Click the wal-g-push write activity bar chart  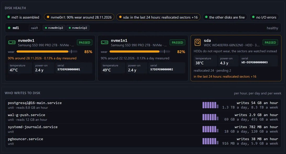(x=210, y=117)
